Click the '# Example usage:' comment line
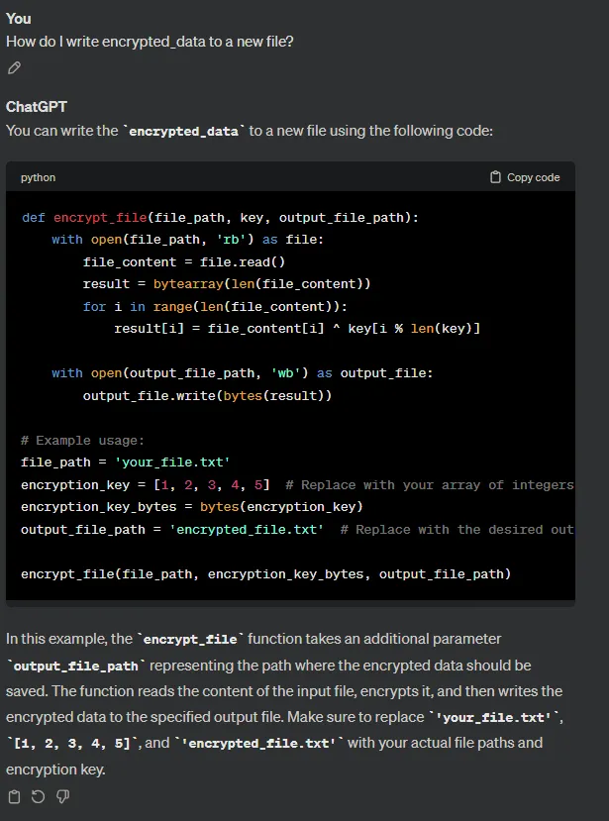The image size is (609, 821). (82, 441)
